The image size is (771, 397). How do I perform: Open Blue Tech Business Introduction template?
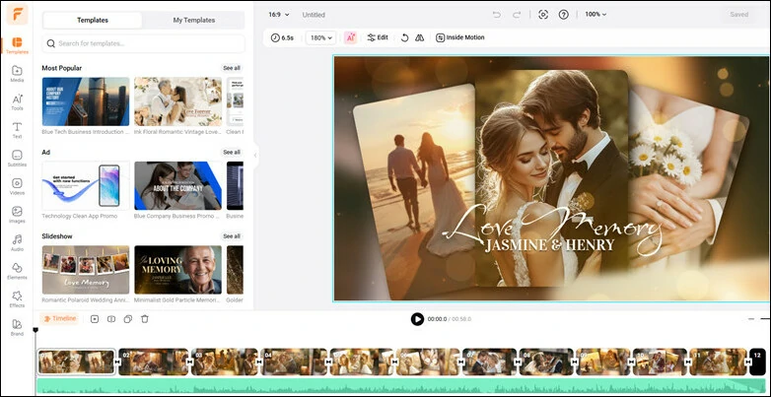(86, 101)
